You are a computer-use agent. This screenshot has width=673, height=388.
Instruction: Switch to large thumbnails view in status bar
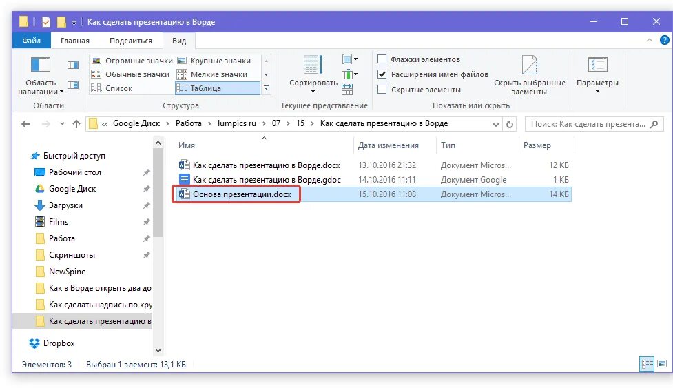click(662, 364)
